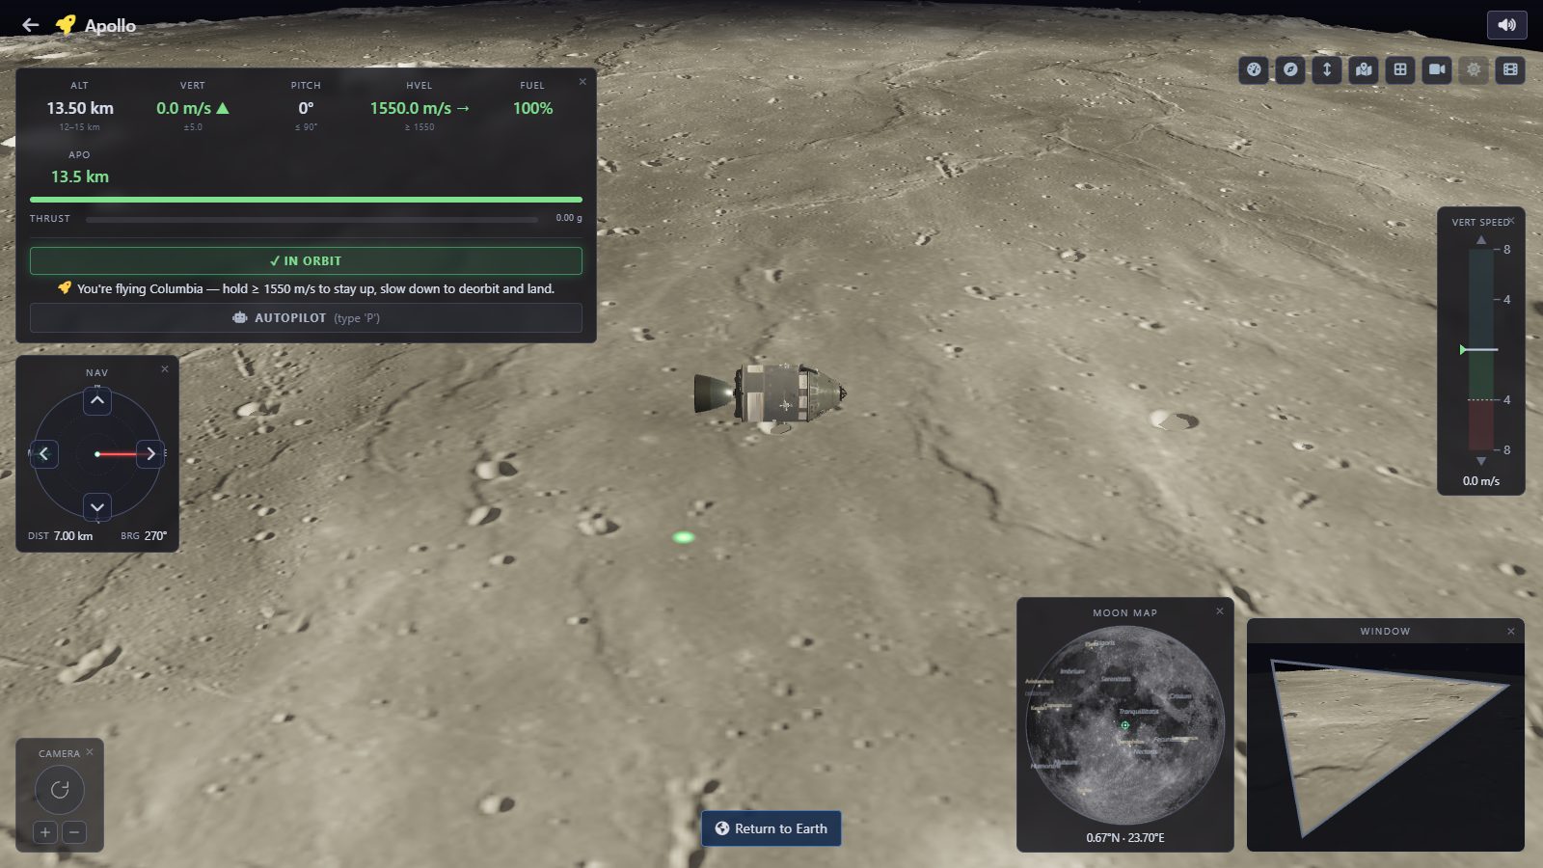1543x868 pixels.
Task: Click the film strip icon
Action: click(x=1510, y=69)
